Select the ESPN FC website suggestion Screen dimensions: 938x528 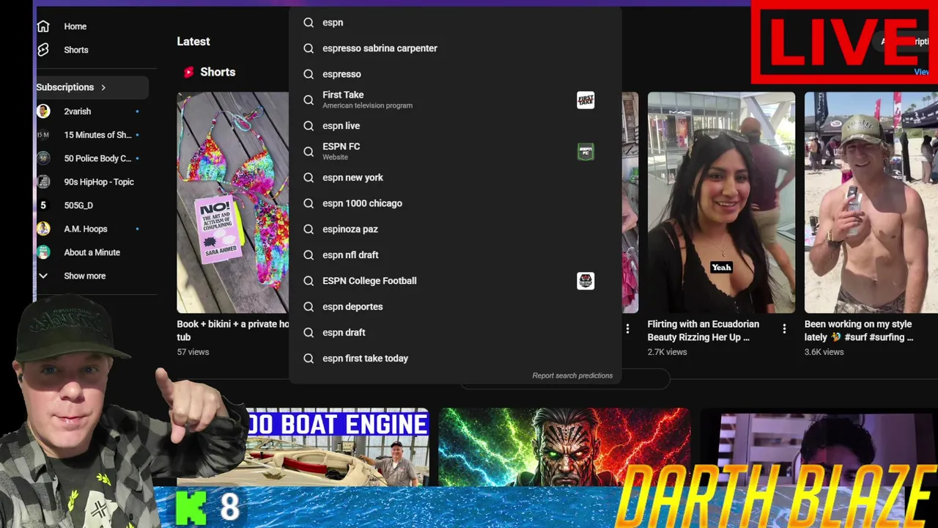[455, 152]
